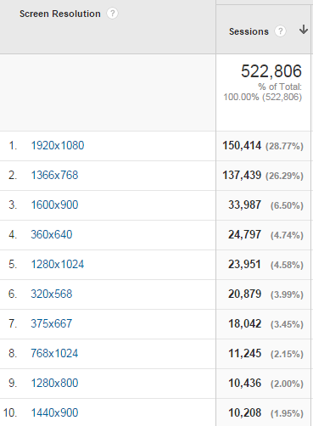Click the 1440x900 resolution link

click(x=54, y=413)
